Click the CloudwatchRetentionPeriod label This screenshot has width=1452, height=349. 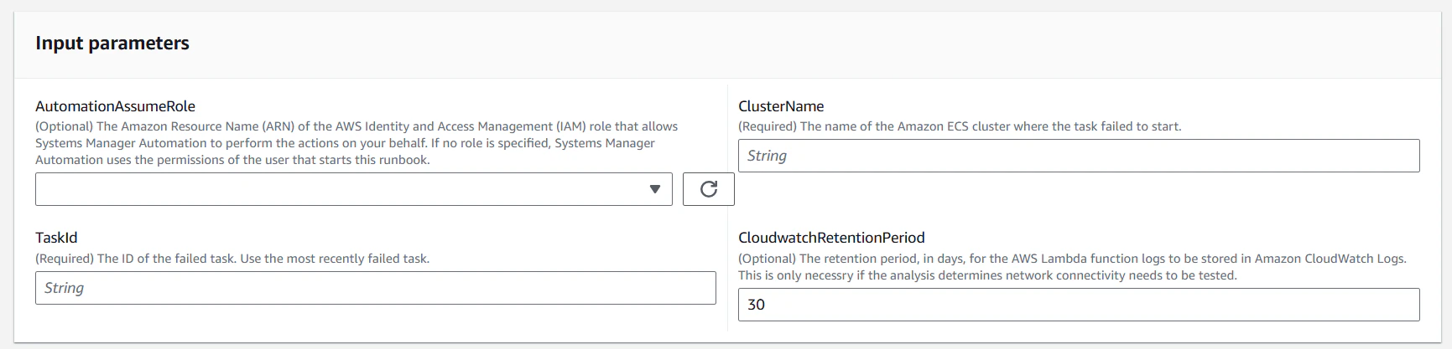coord(831,238)
